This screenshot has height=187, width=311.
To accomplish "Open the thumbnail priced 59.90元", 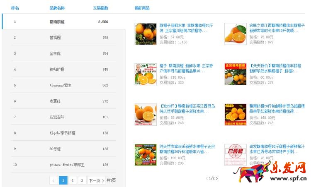I will tap(146, 115).
